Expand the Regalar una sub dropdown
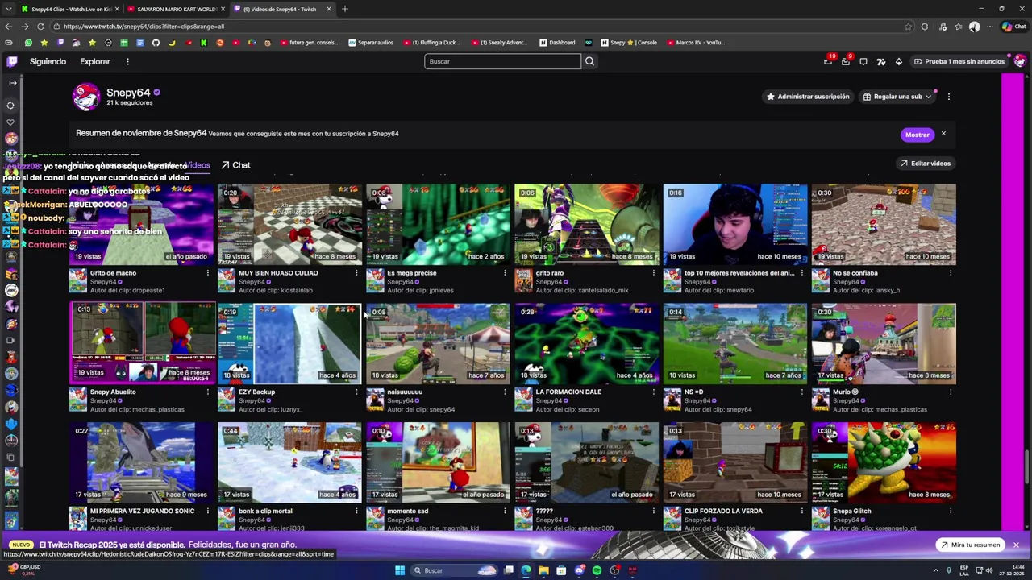This screenshot has width=1032, height=580. (897, 97)
